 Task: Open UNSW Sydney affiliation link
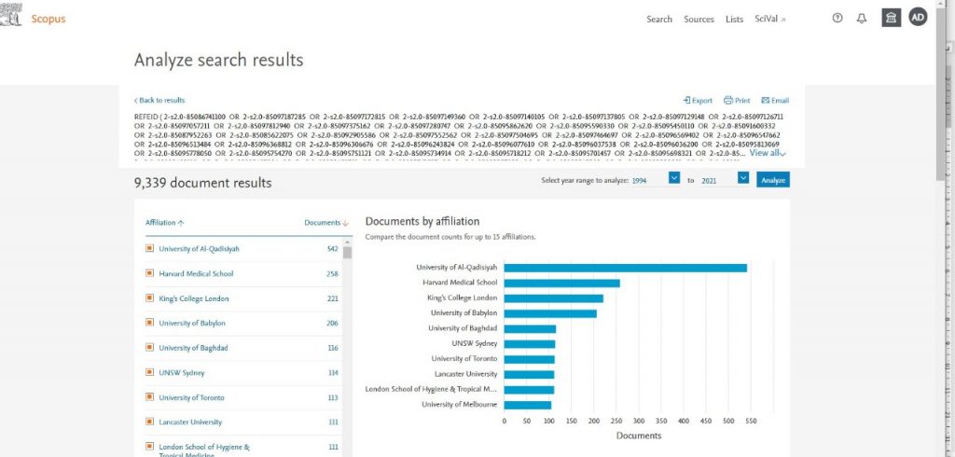pyautogui.click(x=182, y=372)
